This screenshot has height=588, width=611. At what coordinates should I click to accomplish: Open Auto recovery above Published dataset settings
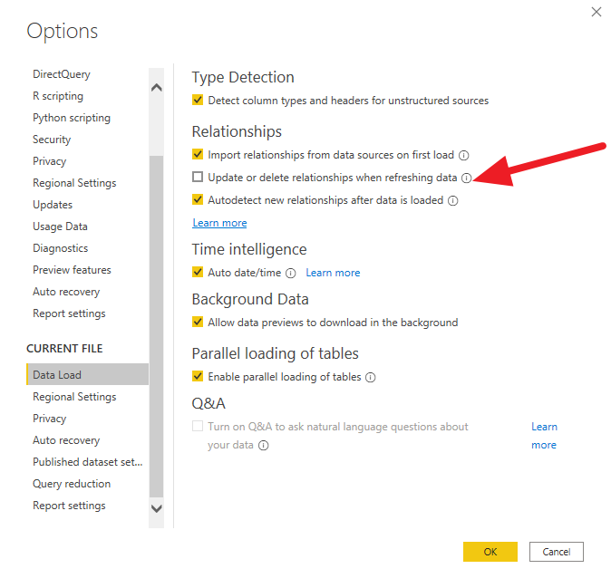click(66, 440)
